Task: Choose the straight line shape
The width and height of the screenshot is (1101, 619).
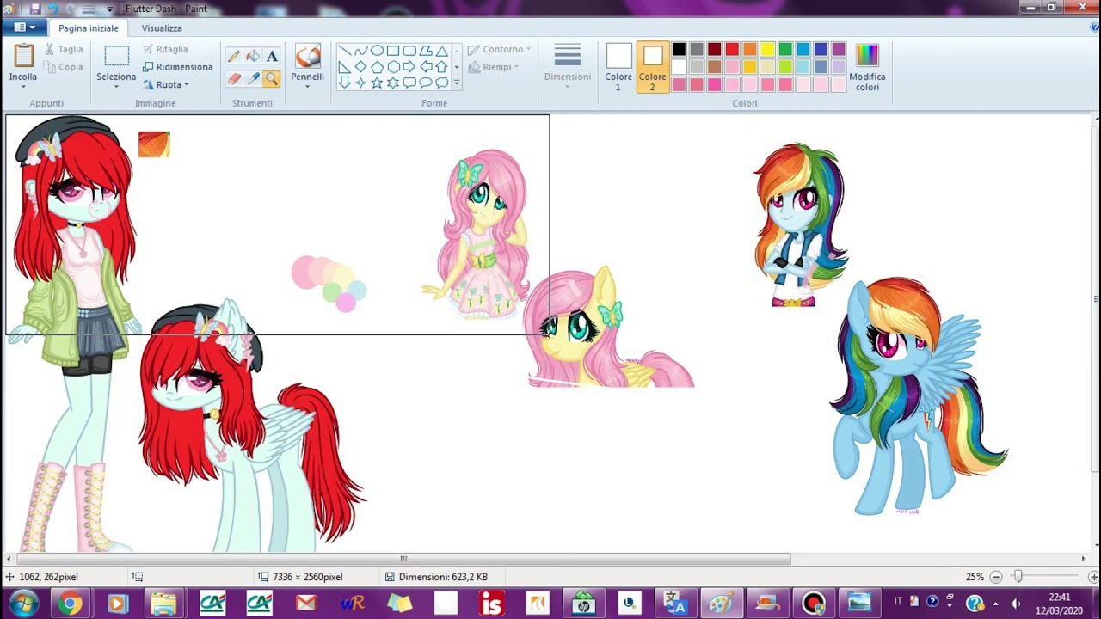Action: (x=344, y=51)
